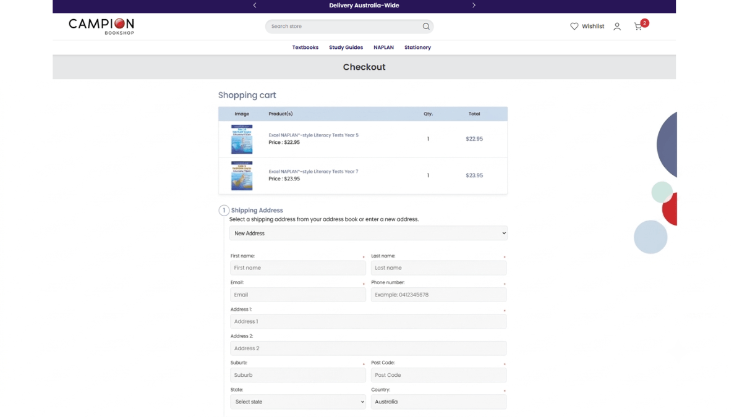Click the Email field
742x417 pixels.
point(298,295)
